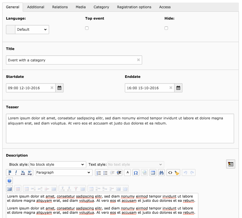Open the Enddate calendar picker
This screenshot has height=218, width=242.
pos(178,88)
